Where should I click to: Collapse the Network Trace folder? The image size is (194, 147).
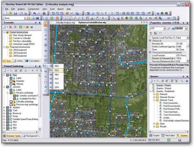coord(154,100)
